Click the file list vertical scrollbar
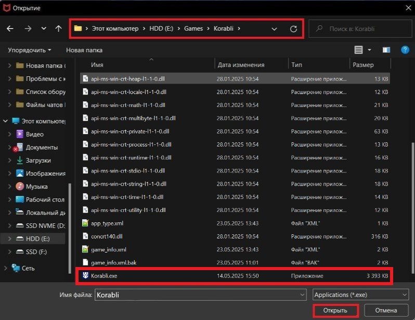 [x=413, y=208]
